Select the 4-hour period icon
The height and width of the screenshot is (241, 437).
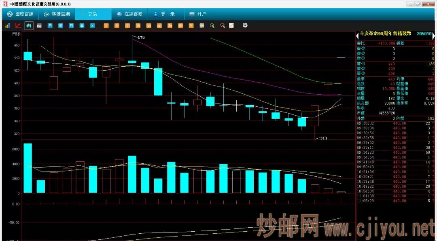(x=180, y=25)
